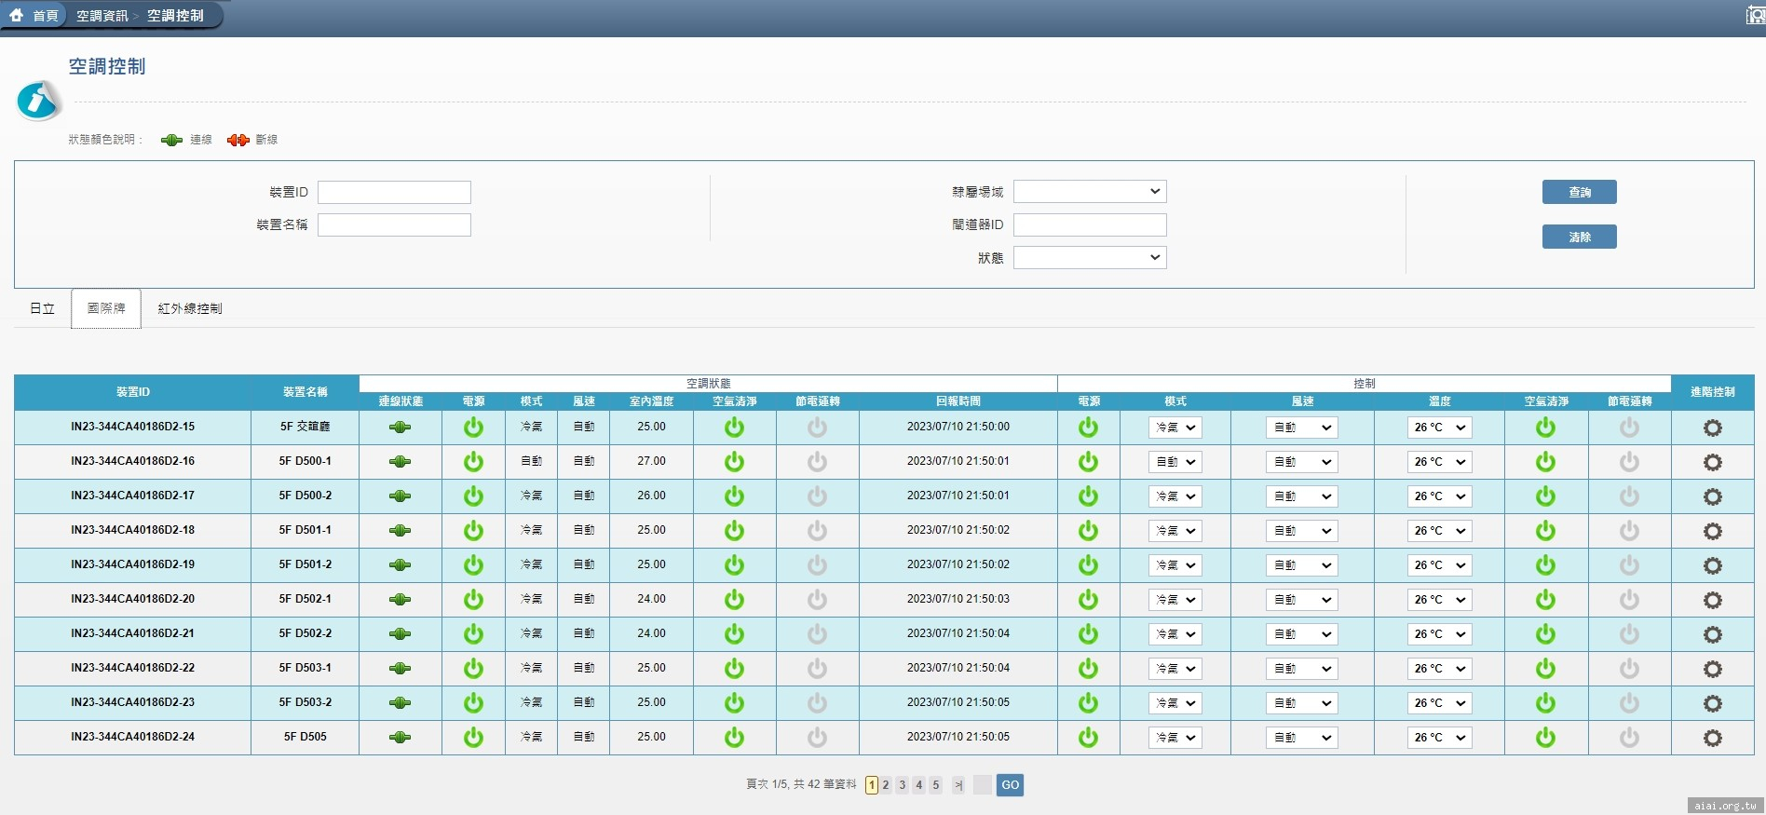Select 空調控制 breadcrumb item
1766x815 pixels.
(x=175, y=16)
